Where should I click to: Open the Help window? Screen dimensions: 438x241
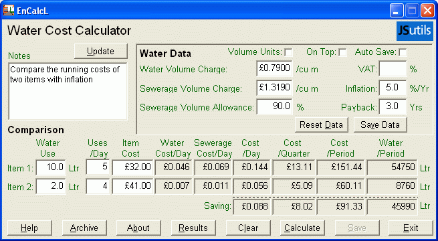coord(29,228)
